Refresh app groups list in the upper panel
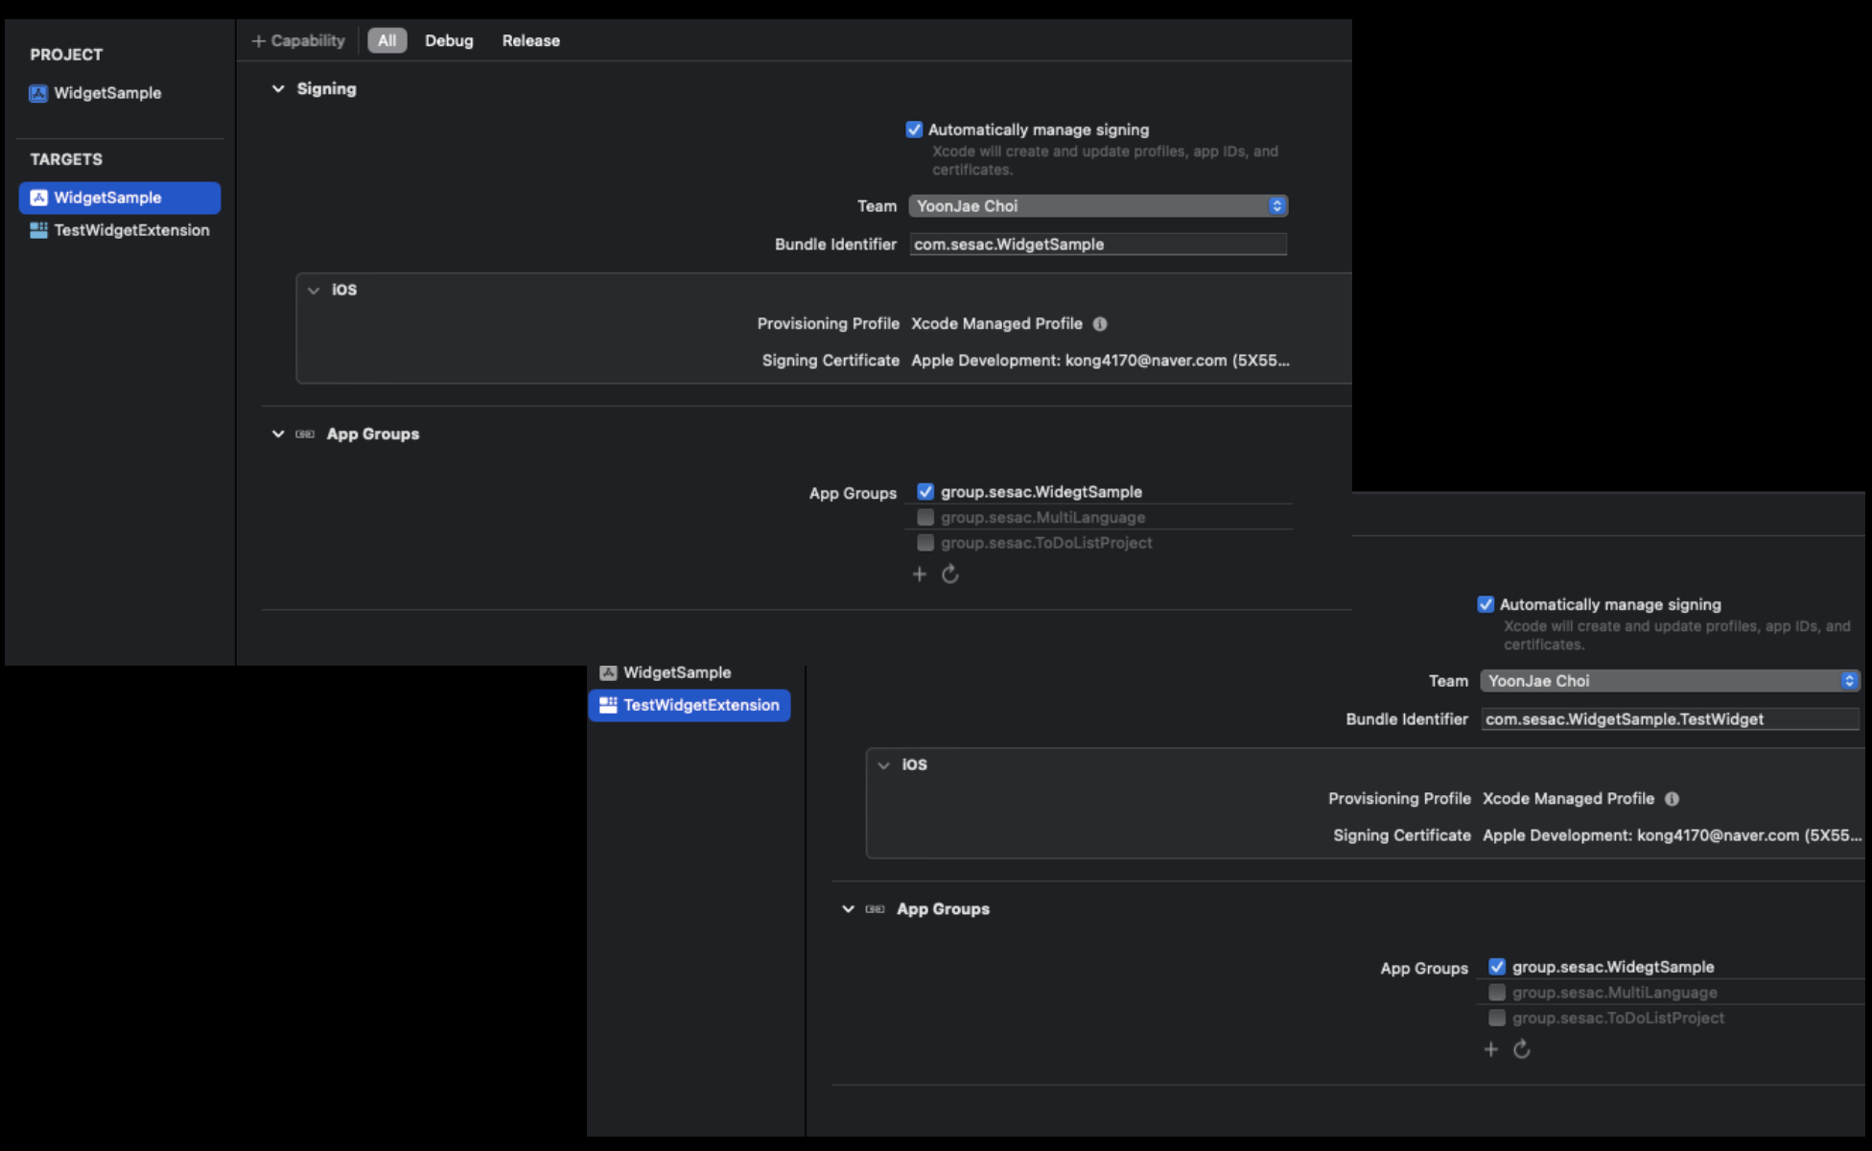Screen dimensions: 1872x1151 point(949,574)
